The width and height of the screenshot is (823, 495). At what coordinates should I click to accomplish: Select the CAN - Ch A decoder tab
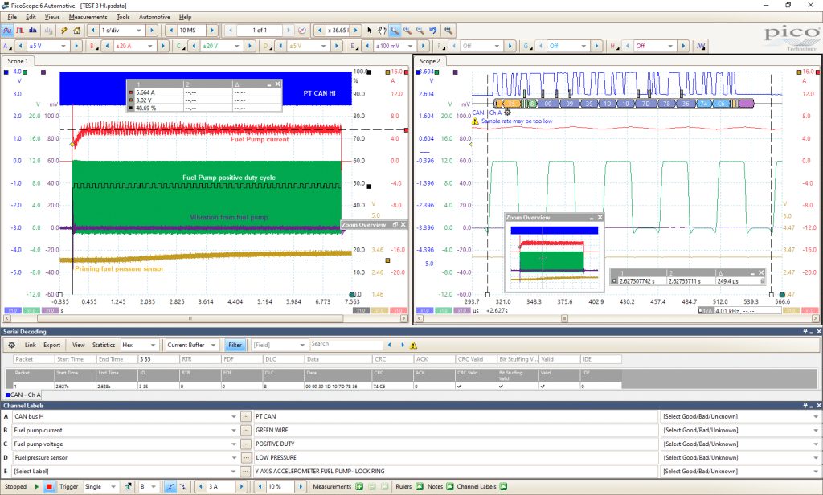pos(23,395)
